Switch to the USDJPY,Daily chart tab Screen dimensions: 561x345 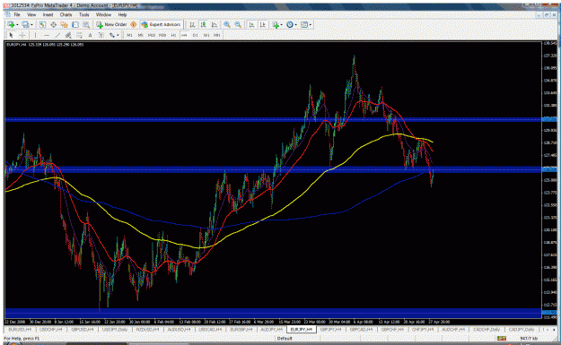(115, 329)
